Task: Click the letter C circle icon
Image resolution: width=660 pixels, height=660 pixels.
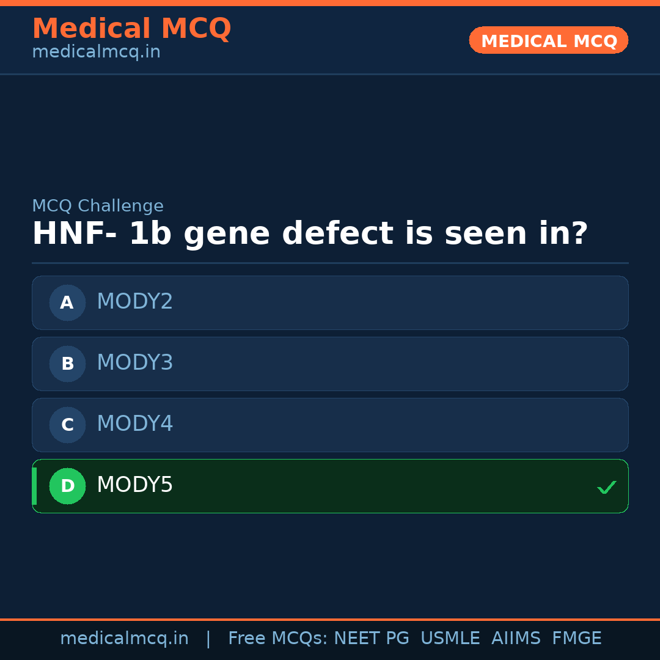Action: (x=67, y=425)
